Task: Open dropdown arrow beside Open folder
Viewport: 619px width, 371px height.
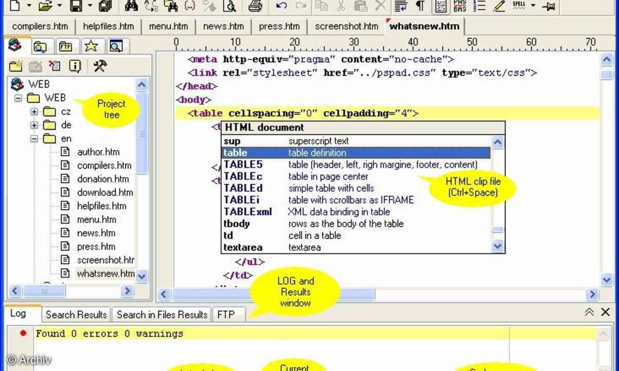Action: click(59, 6)
